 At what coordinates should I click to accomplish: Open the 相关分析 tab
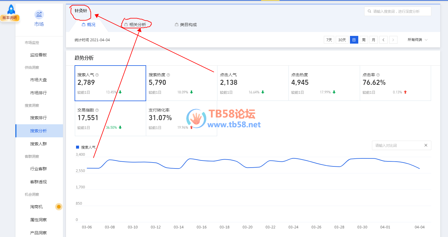tap(137, 25)
